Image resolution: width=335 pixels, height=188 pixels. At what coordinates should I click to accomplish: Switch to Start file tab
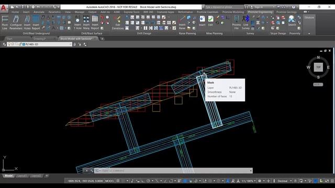pos(9,39)
